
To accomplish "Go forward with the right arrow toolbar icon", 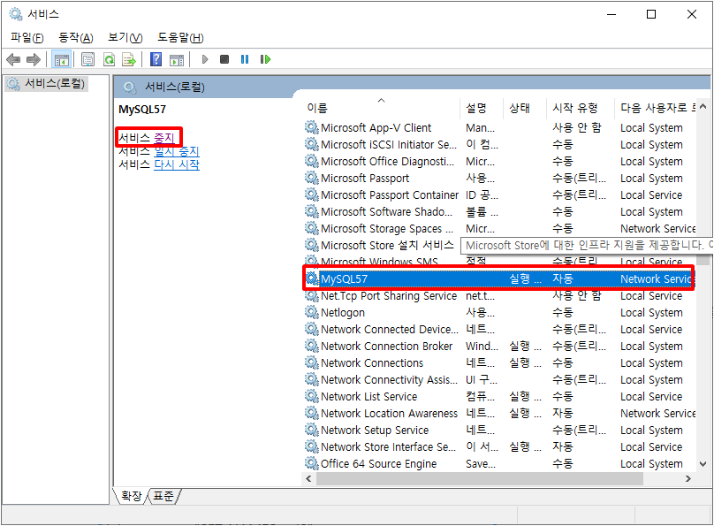I will coord(34,59).
